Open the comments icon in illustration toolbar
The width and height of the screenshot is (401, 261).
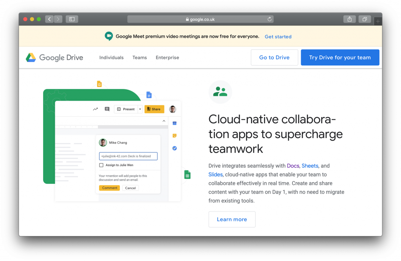107,109
